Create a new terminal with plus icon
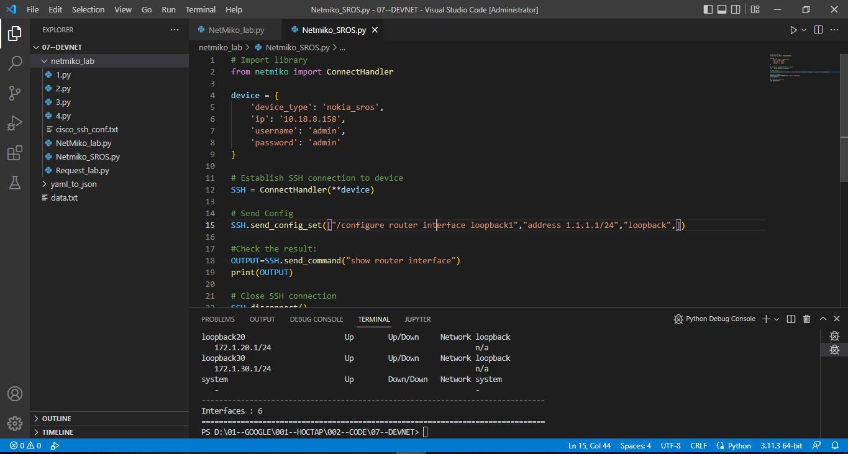Screen dimensions: 848x454 tap(767, 319)
